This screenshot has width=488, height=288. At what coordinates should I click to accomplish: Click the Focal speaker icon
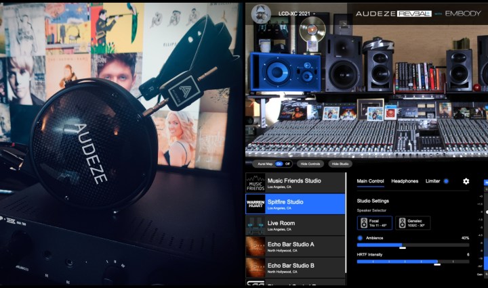tap(364, 223)
